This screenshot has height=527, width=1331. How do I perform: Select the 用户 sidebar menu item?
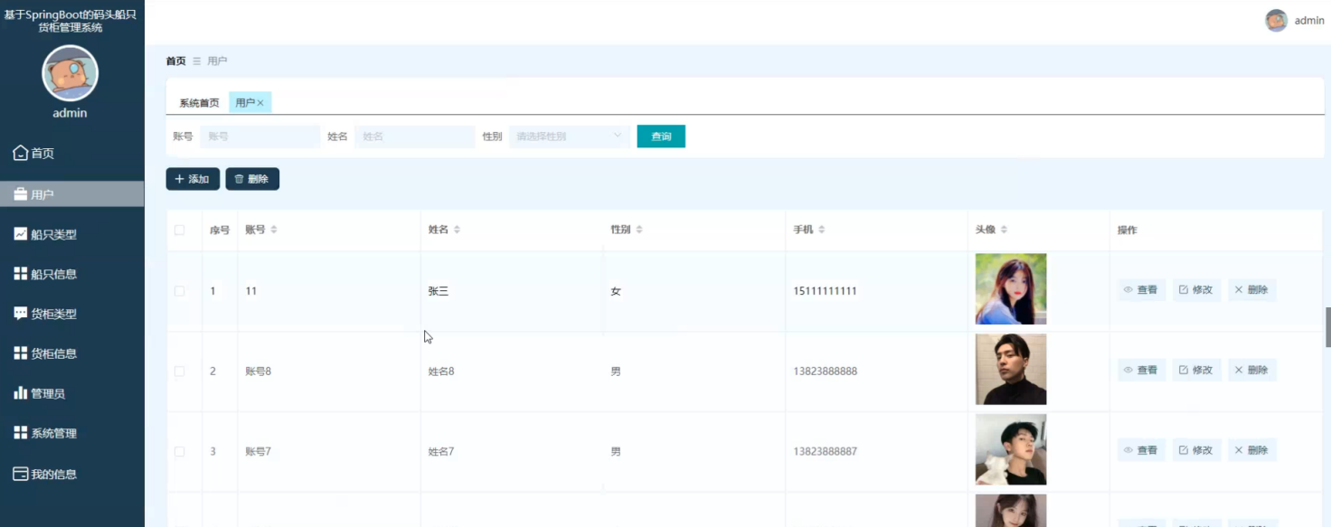(72, 194)
